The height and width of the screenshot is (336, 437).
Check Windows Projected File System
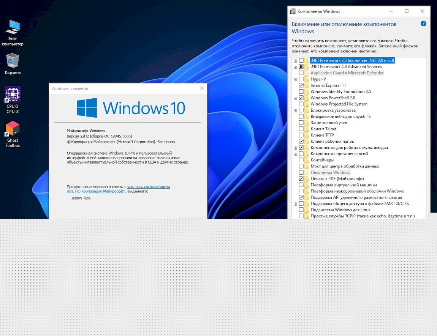coord(301,104)
